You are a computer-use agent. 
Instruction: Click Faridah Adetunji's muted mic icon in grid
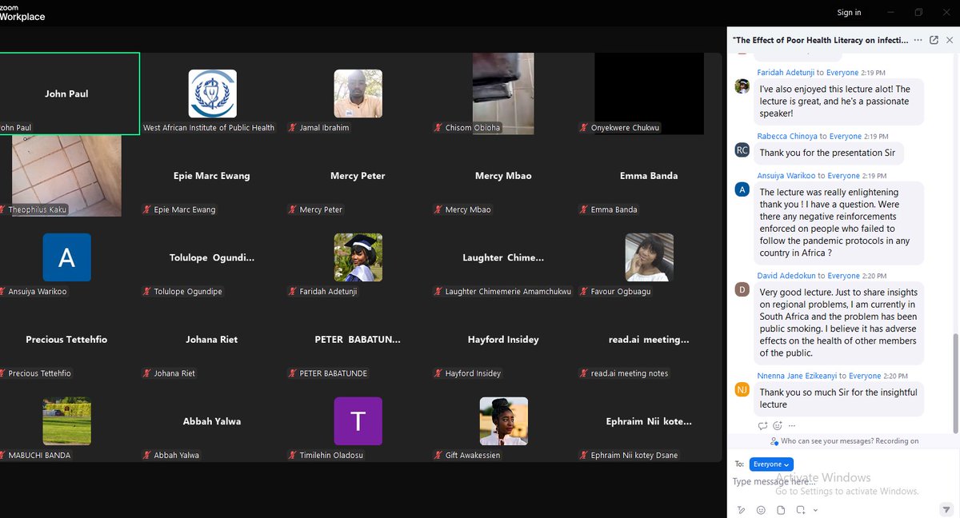pos(294,292)
